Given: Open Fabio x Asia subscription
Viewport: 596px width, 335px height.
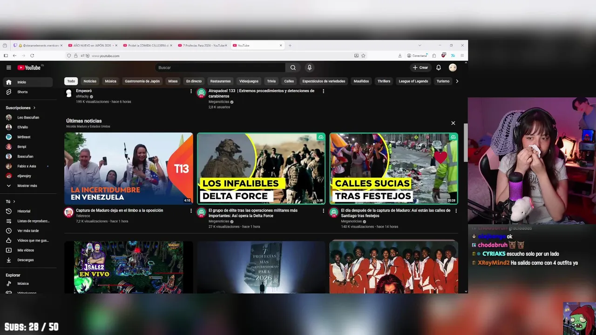Looking at the screenshot, I should [28, 166].
